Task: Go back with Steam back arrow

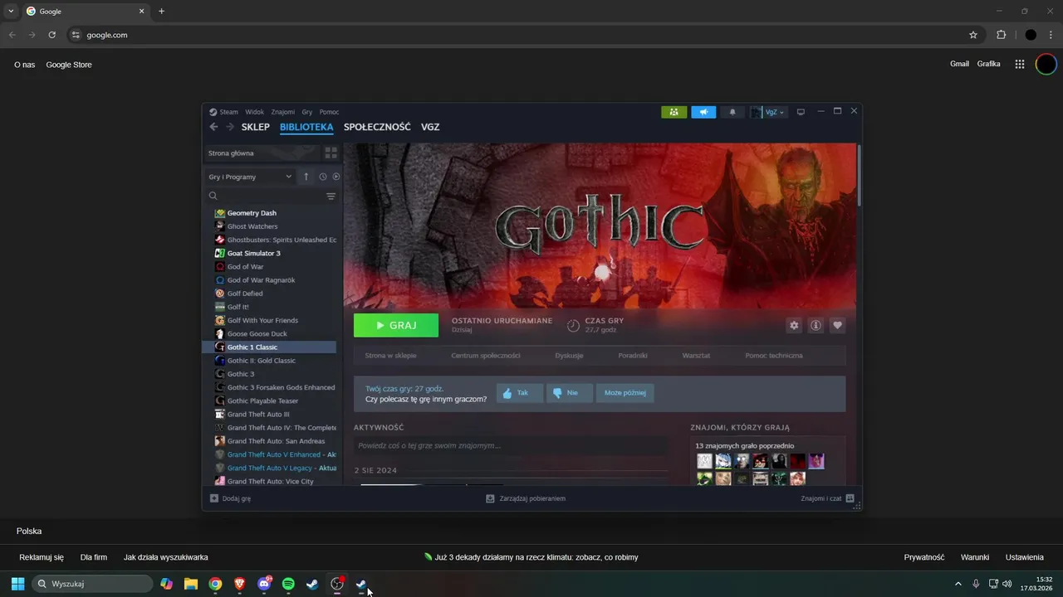Action: coord(213,127)
